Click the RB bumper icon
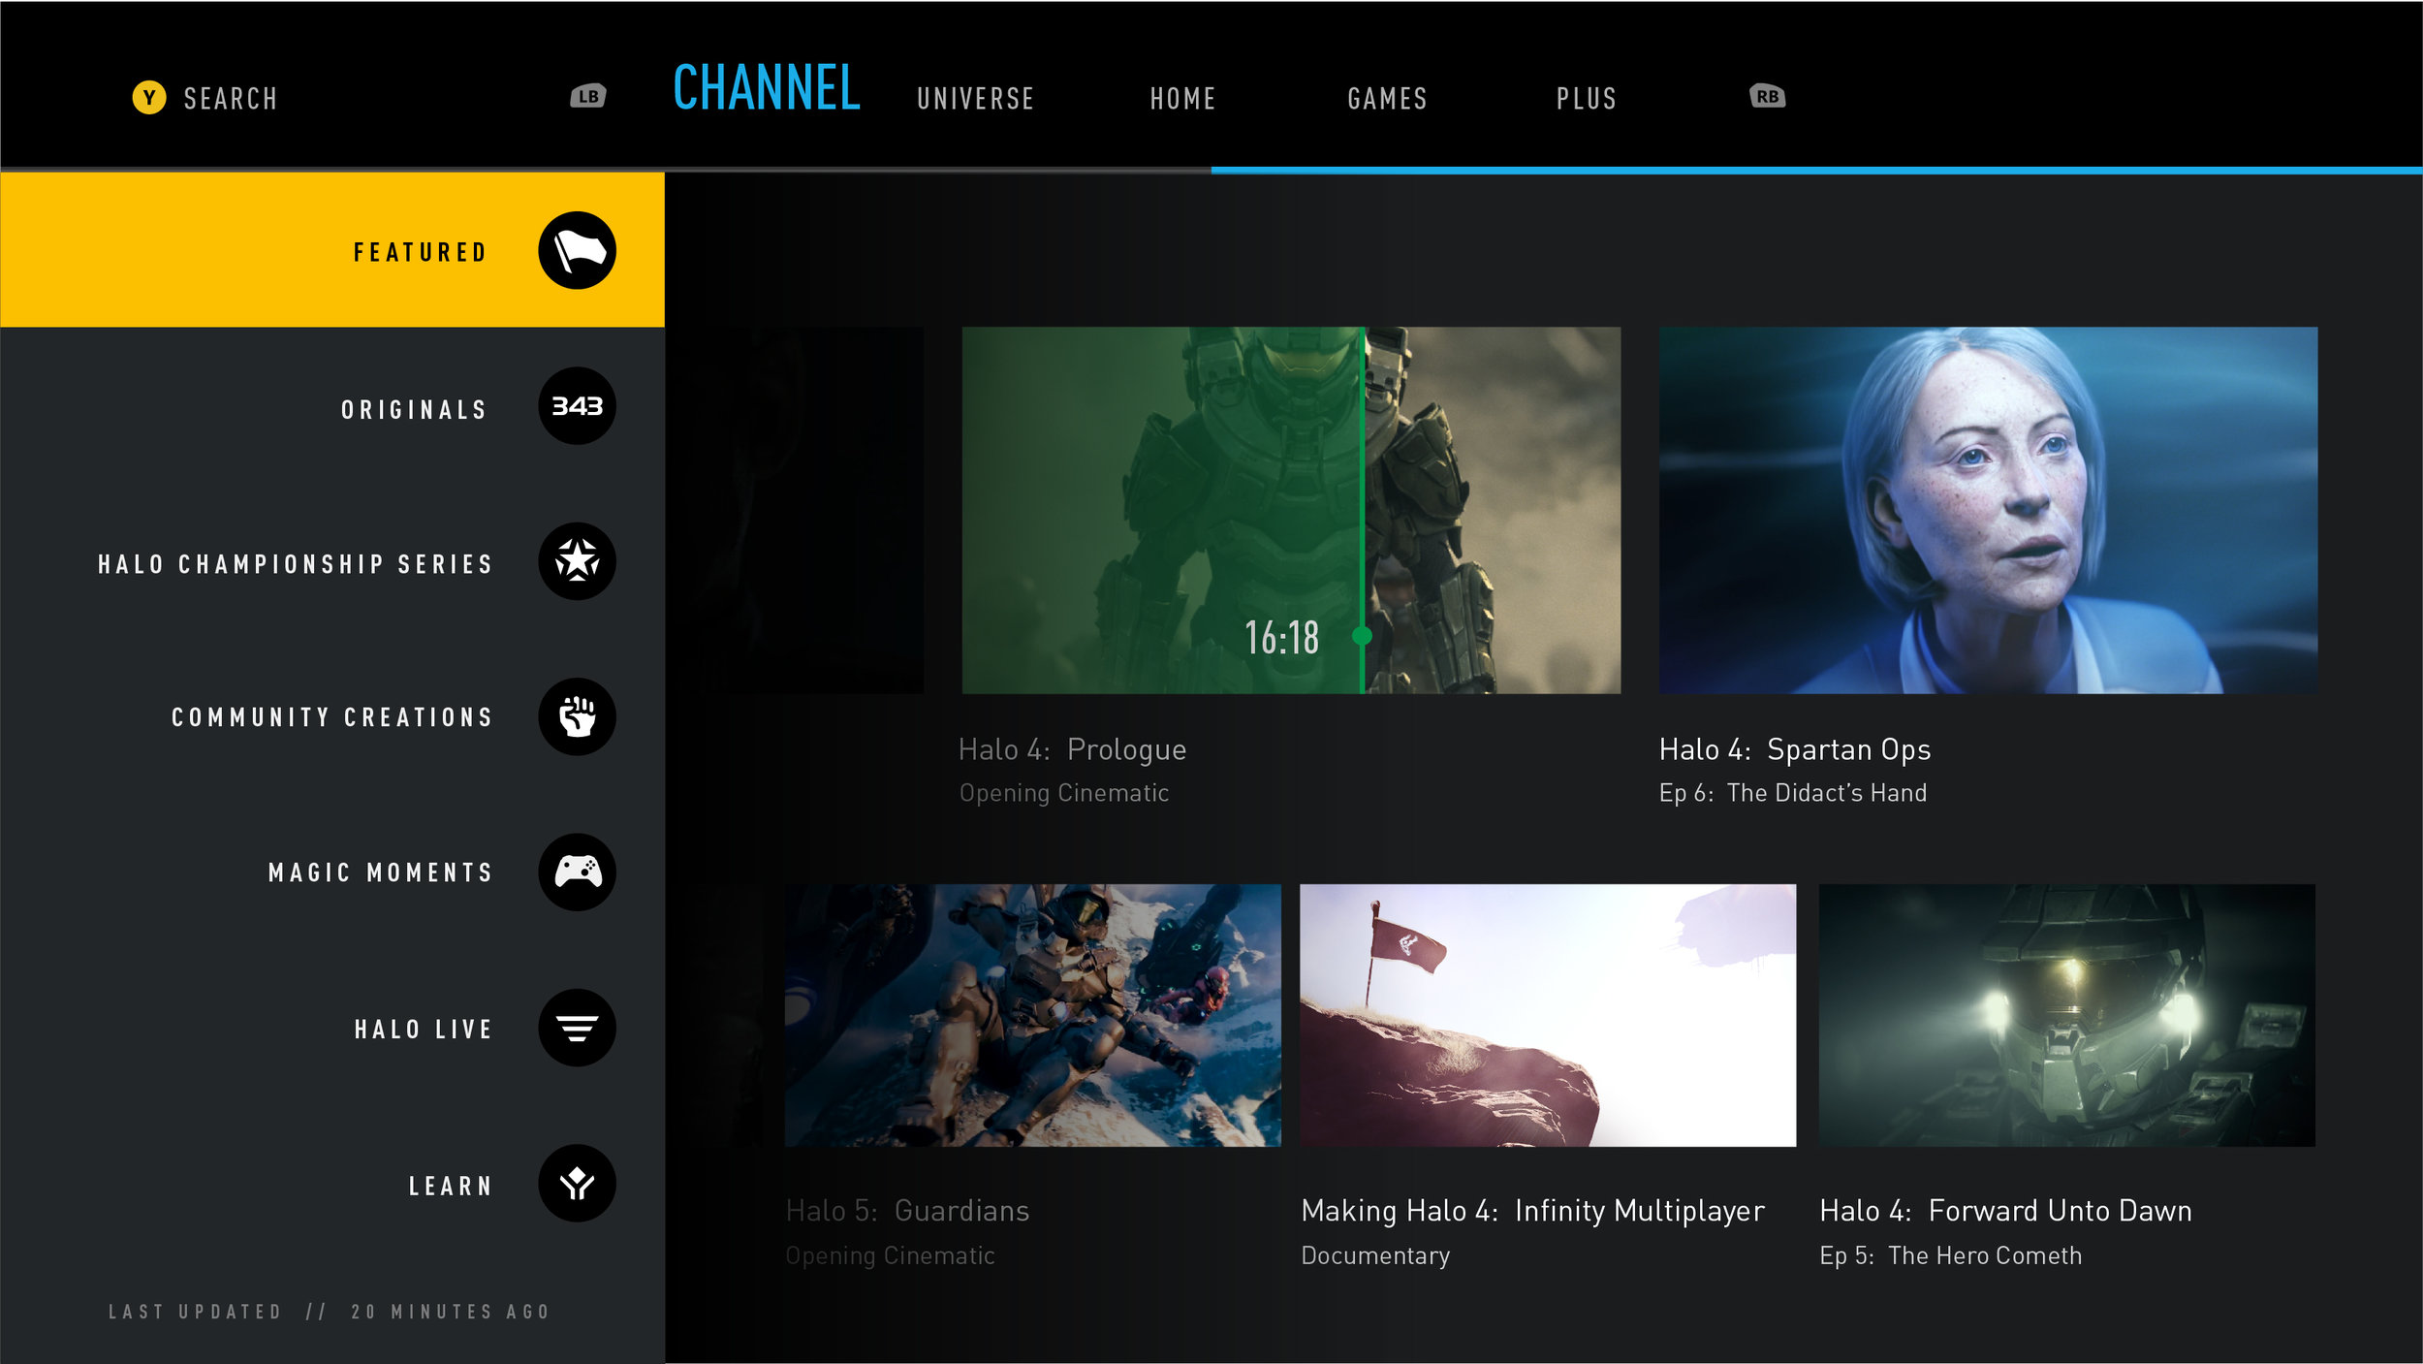2423x1364 pixels. click(x=1768, y=96)
